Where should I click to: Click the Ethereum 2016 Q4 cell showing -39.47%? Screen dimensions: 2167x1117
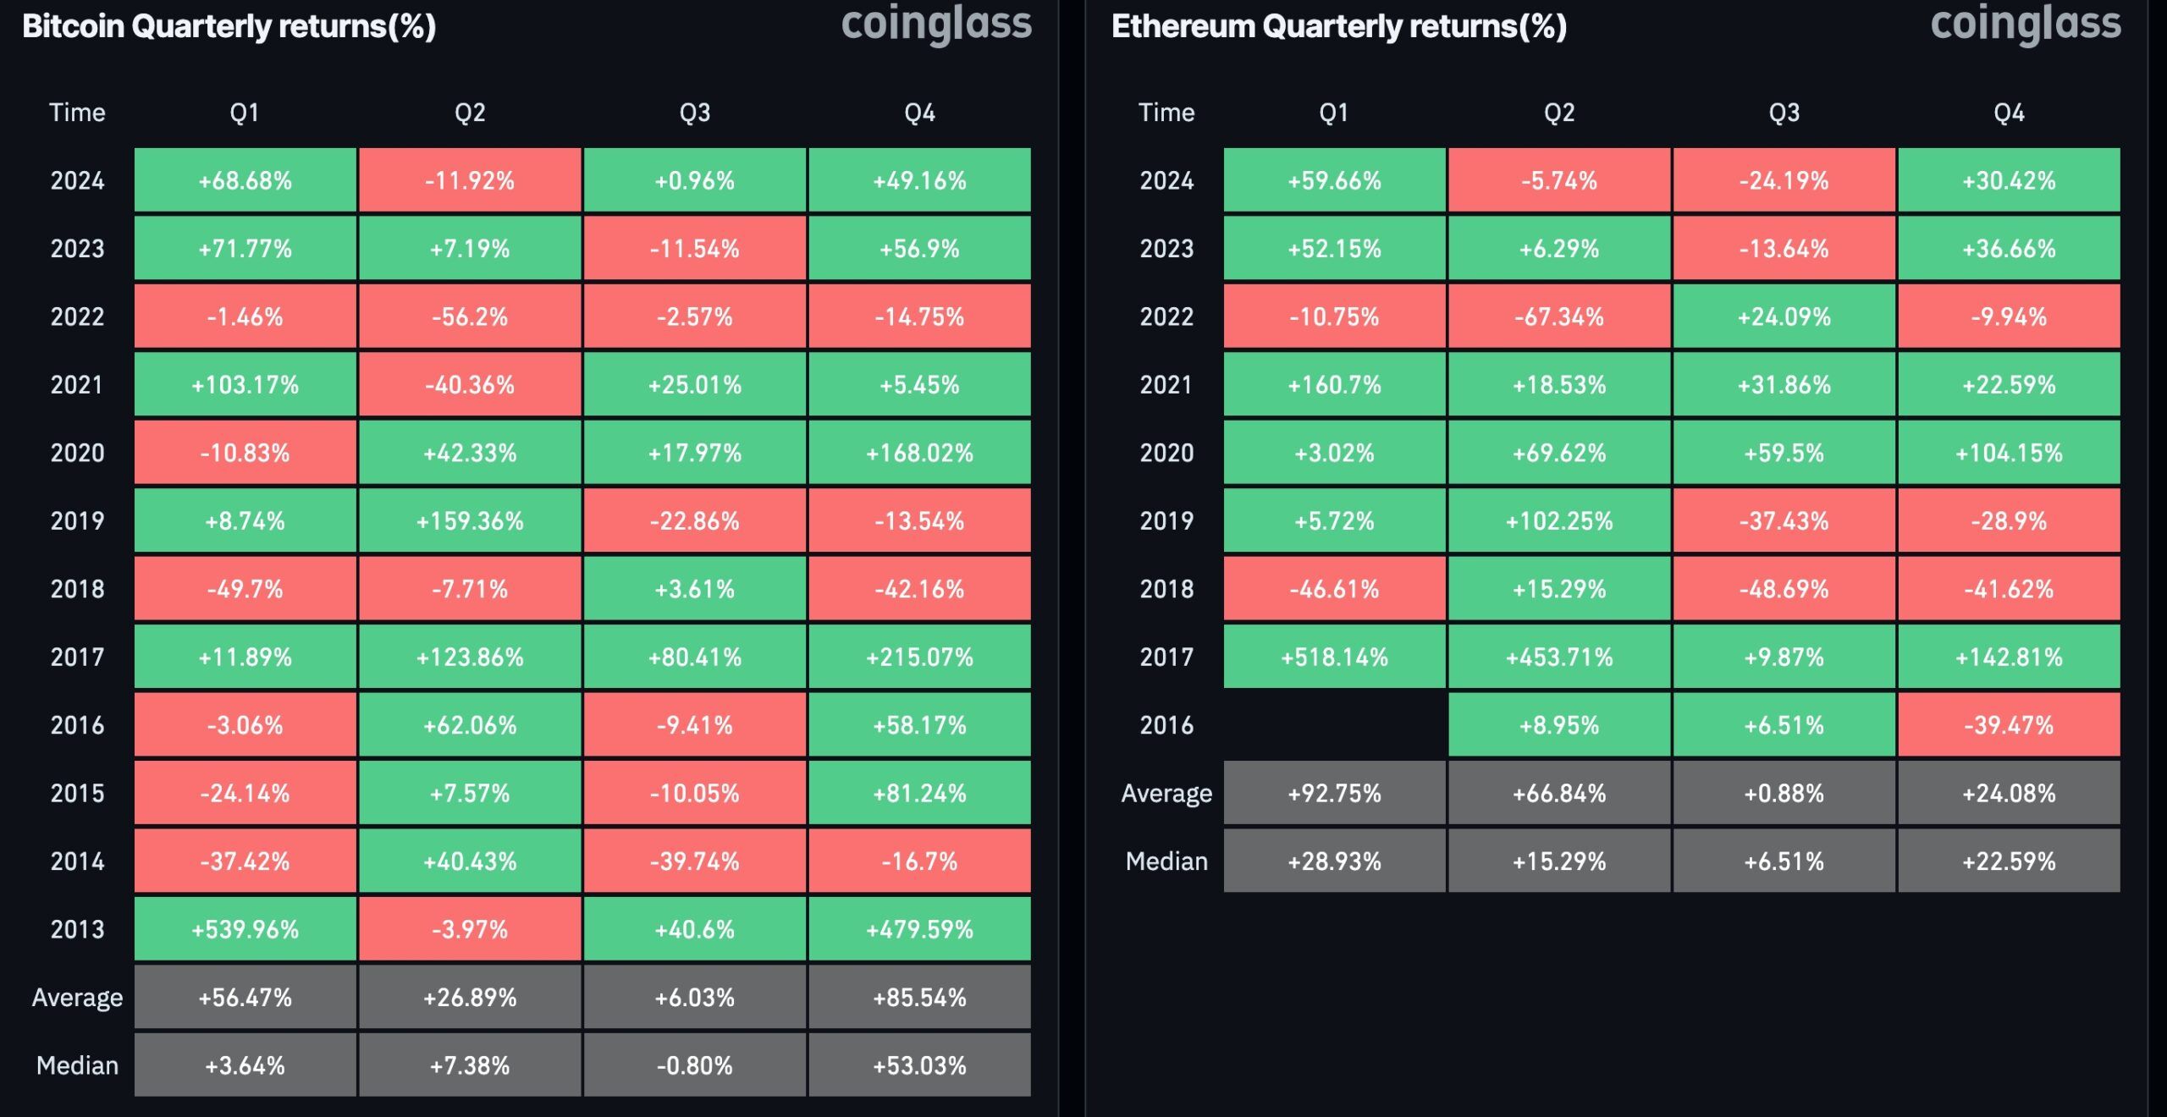(2009, 725)
